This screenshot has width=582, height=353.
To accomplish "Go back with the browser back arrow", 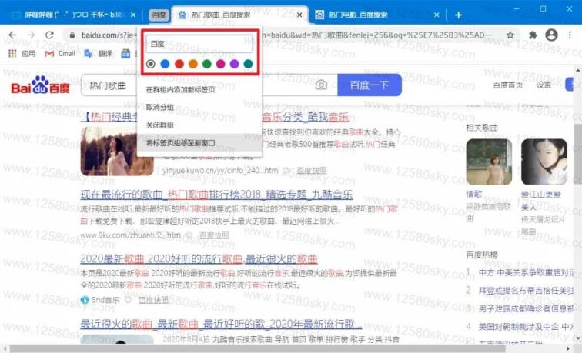I will click(x=12, y=35).
